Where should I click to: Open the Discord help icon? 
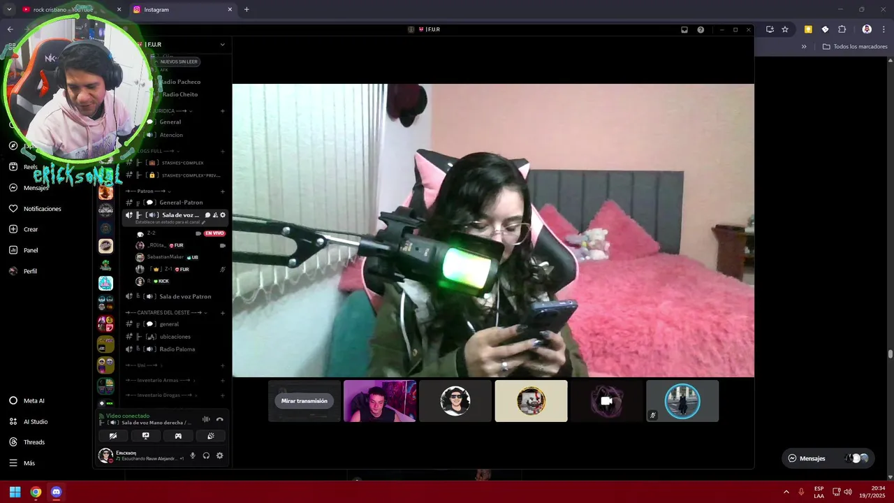click(x=701, y=29)
